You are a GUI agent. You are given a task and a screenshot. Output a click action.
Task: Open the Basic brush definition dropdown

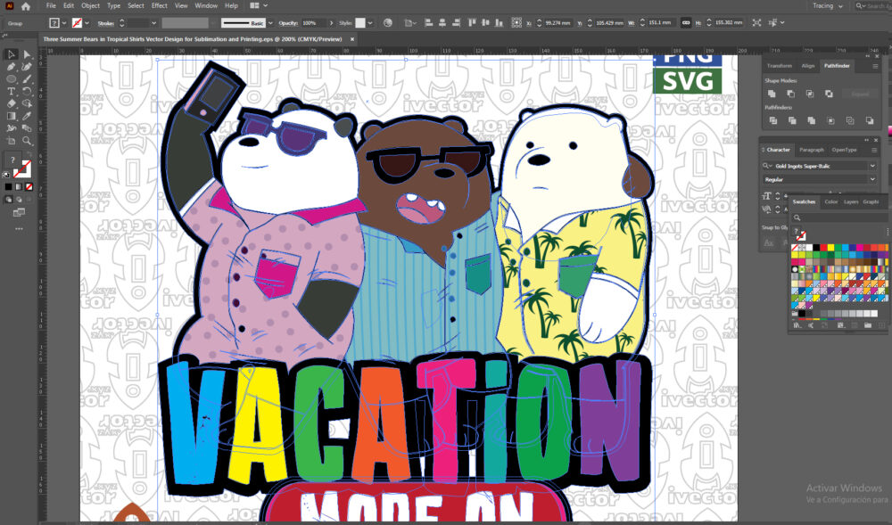[x=270, y=23]
